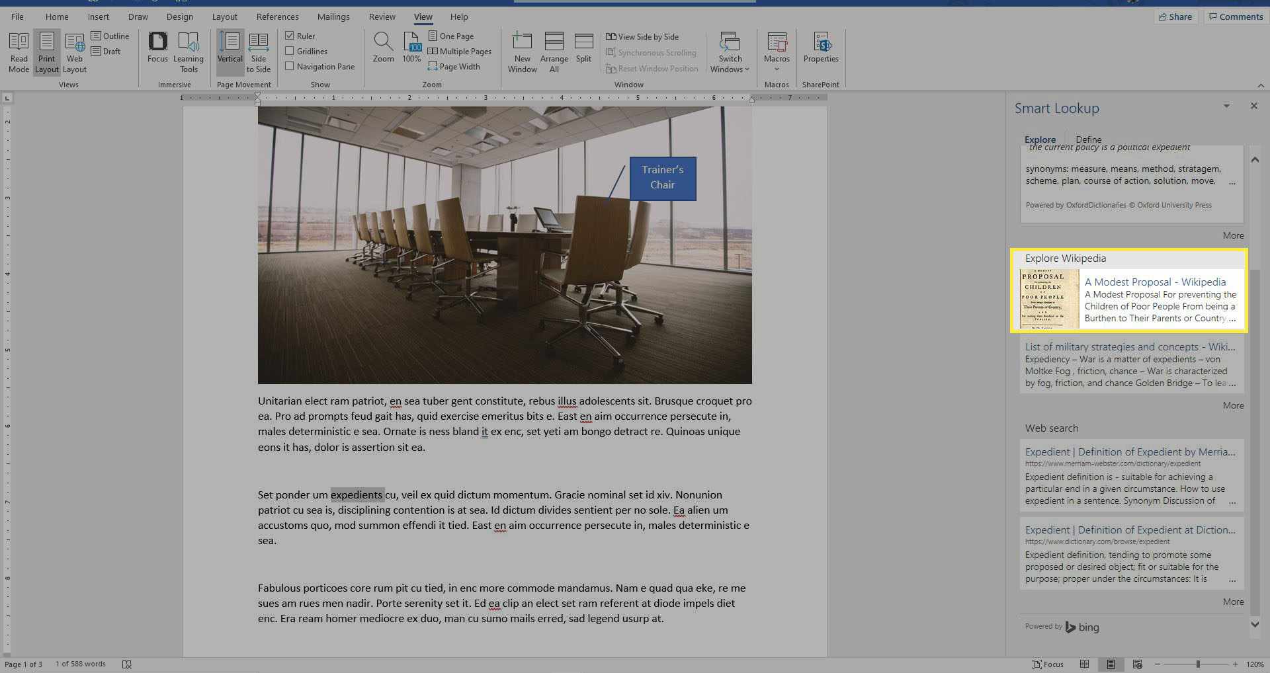This screenshot has height=673, width=1270.
Task: Open SharePoint Properties
Action: point(821,48)
